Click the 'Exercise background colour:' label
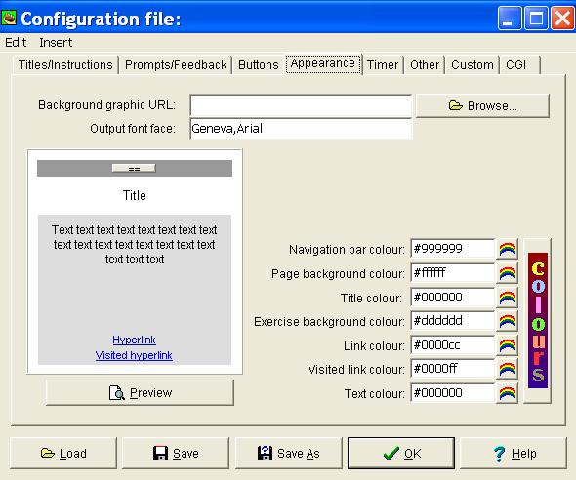Image resolution: width=576 pixels, height=480 pixels. click(x=329, y=322)
